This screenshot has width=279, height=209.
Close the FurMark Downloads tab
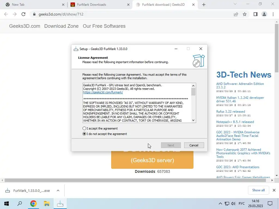(128, 5)
